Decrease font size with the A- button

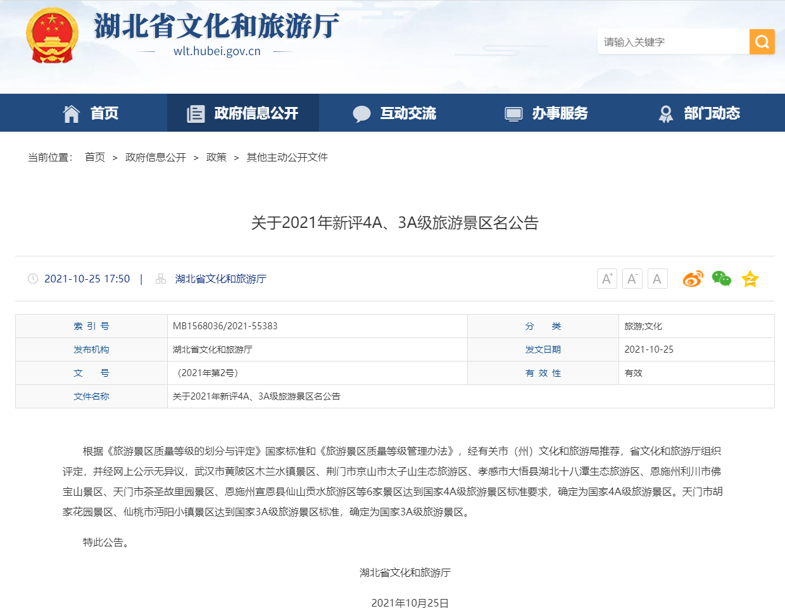click(632, 279)
